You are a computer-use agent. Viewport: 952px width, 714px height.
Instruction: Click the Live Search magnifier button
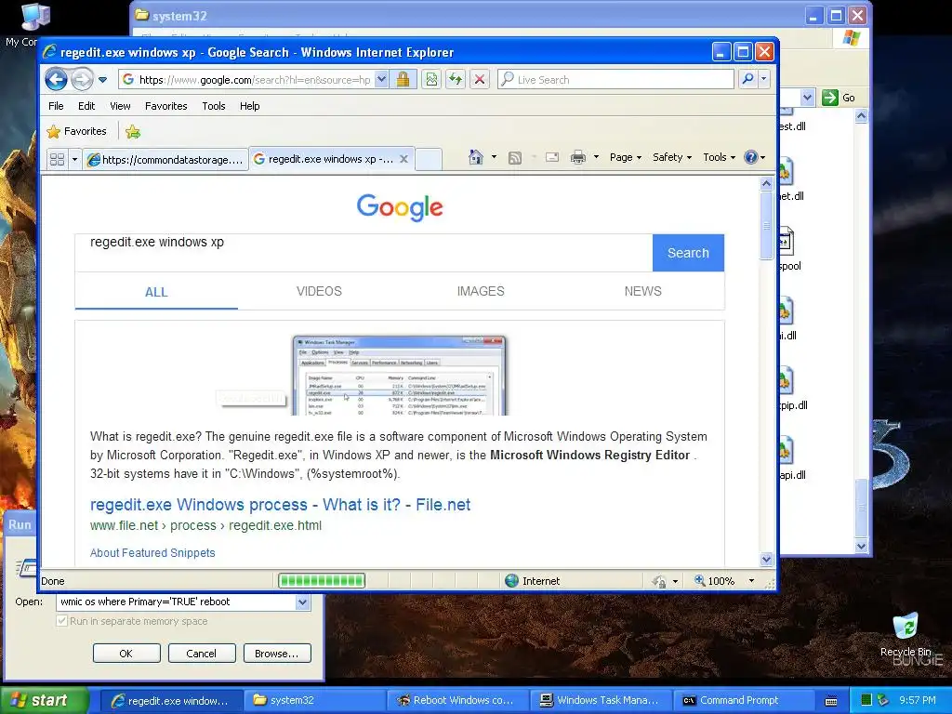(748, 79)
